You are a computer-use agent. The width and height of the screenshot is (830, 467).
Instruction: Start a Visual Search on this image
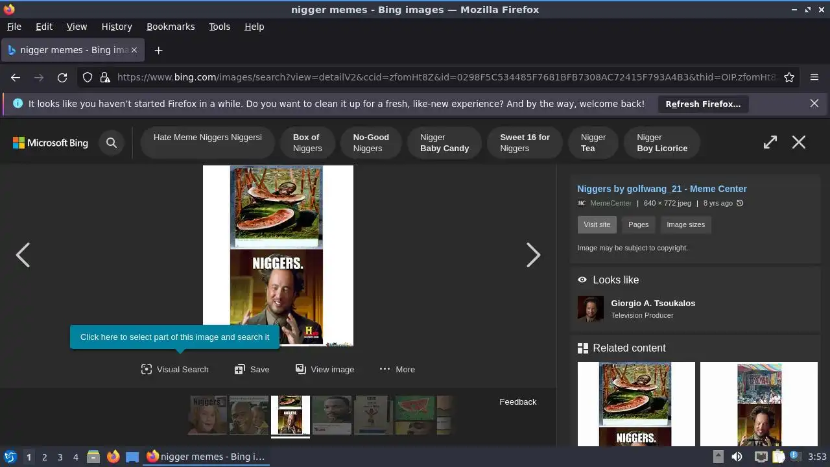(x=175, y=369)
